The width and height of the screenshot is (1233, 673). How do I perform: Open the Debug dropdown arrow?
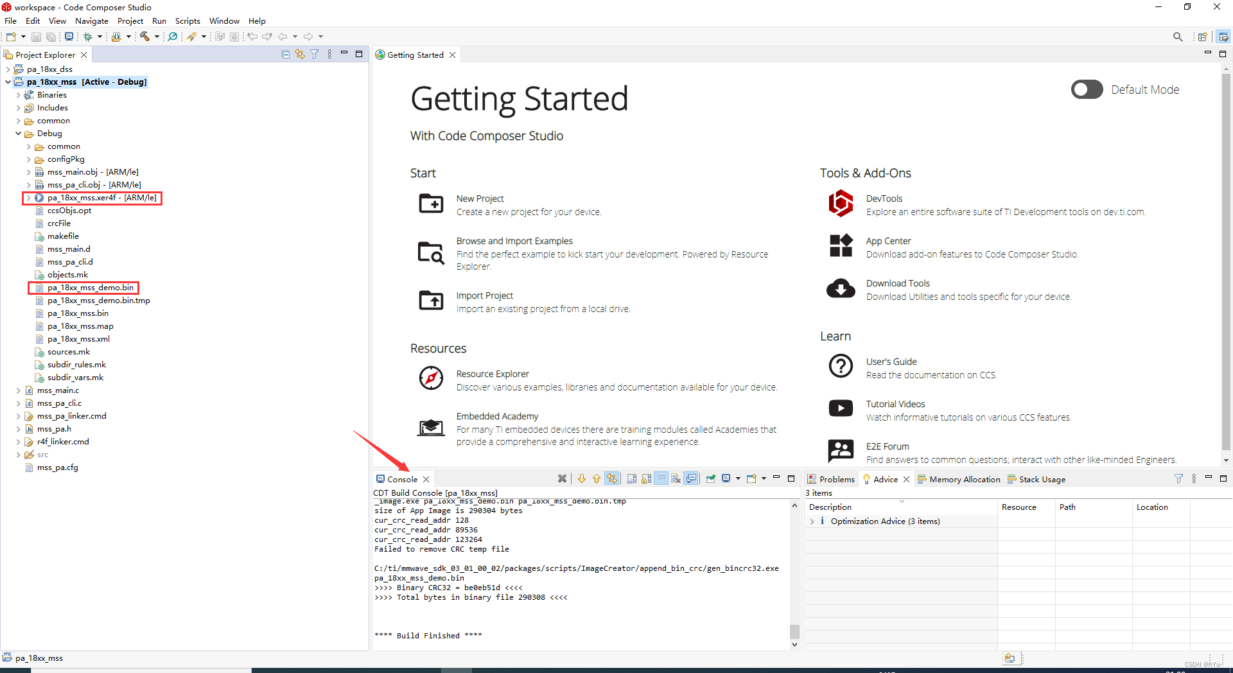click(100, 37)
